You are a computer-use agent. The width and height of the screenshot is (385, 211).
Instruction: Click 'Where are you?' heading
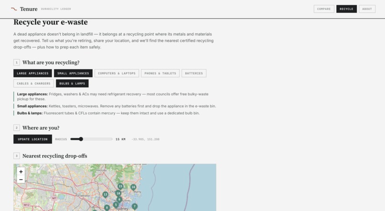[41, 128]
